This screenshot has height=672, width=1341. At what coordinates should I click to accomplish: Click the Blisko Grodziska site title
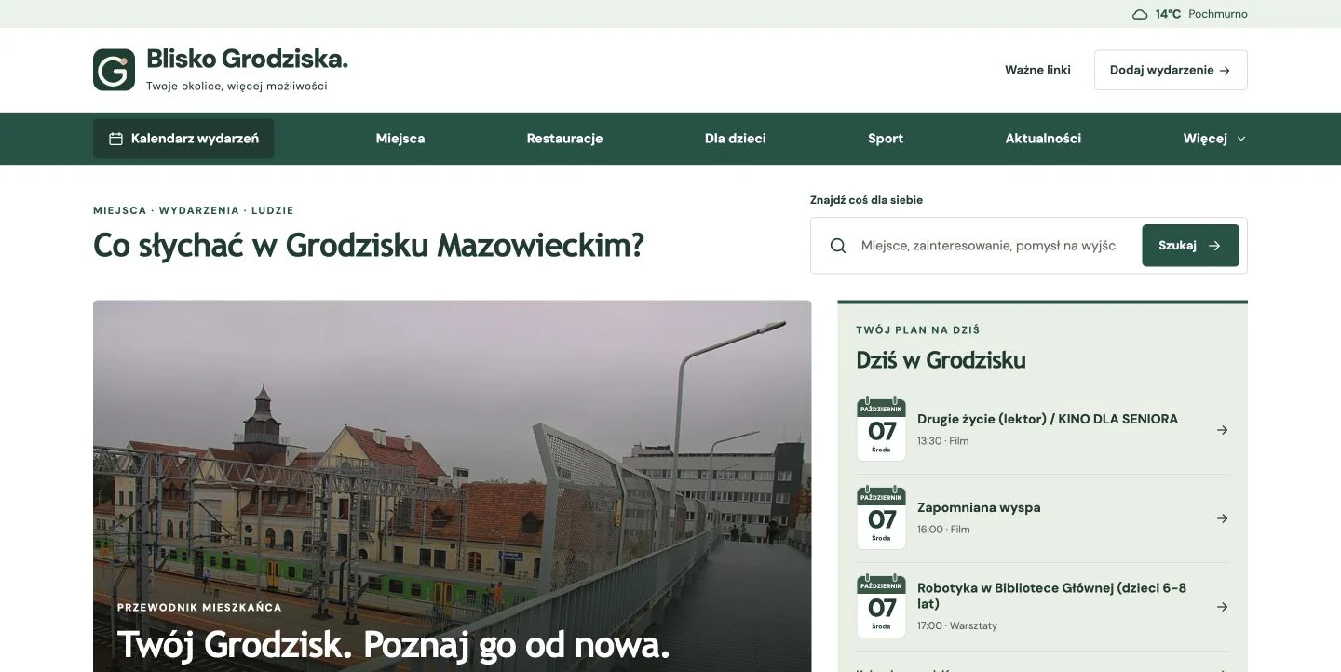(x=247, y=60)
